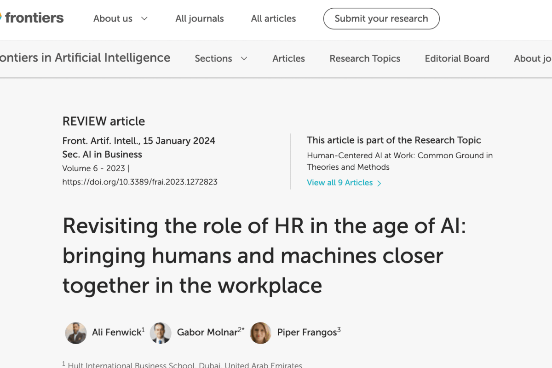This screenshot has height=368, width=552.
Task: Click Gabor Molnar's avatar image
Action: pos(161,333)
